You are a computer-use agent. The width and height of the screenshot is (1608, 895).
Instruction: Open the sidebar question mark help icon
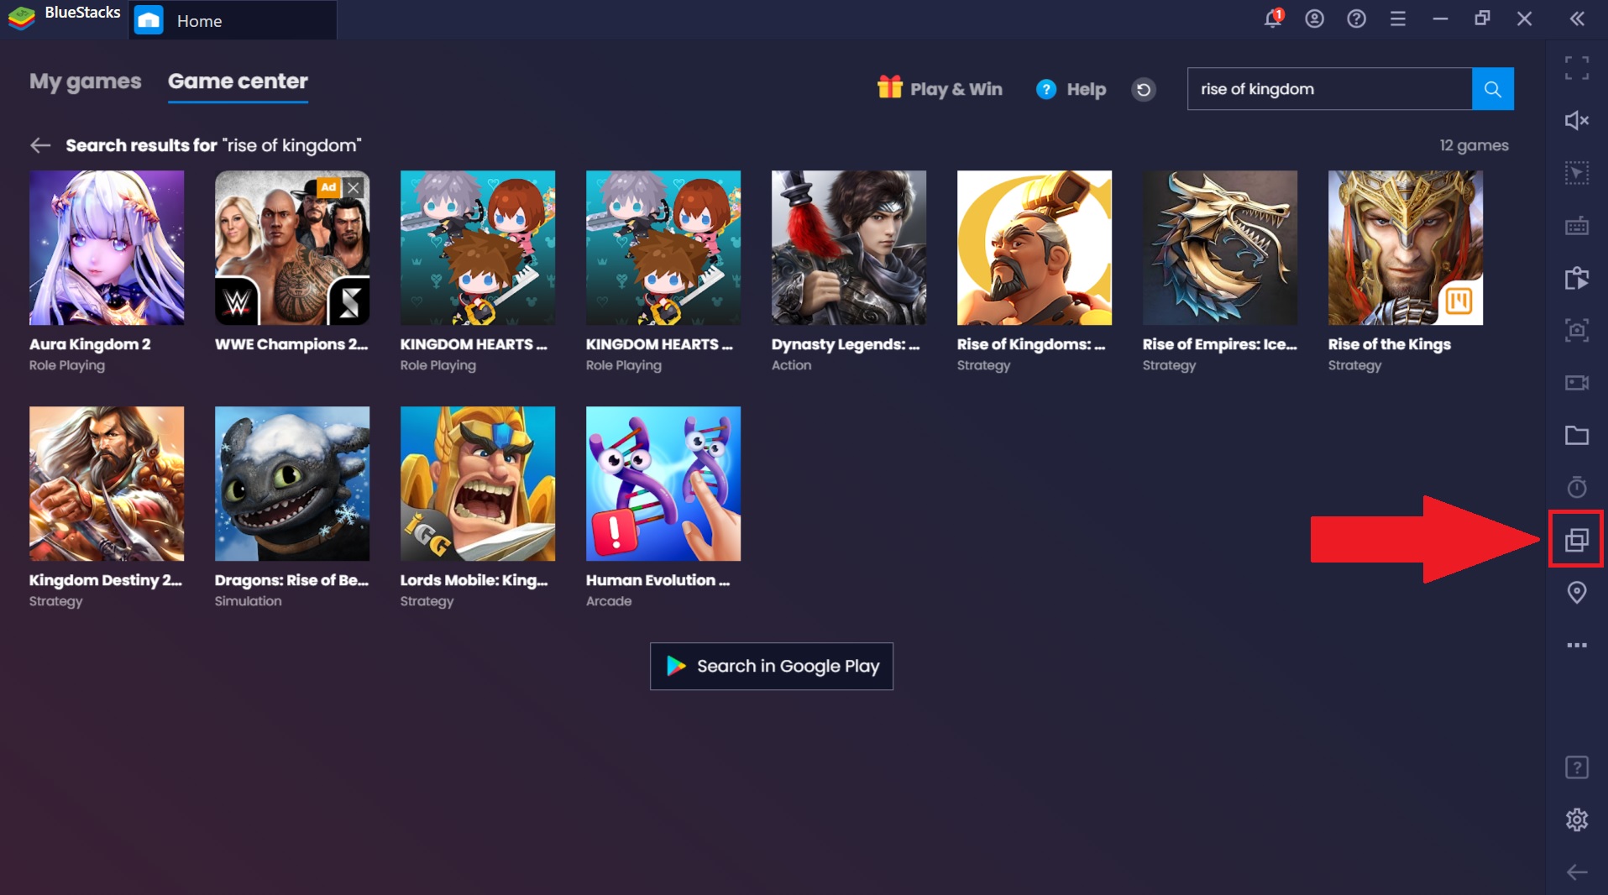(1577, 767)
